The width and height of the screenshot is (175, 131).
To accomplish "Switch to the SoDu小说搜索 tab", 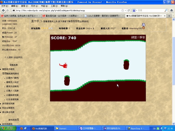I will (104, 16).
